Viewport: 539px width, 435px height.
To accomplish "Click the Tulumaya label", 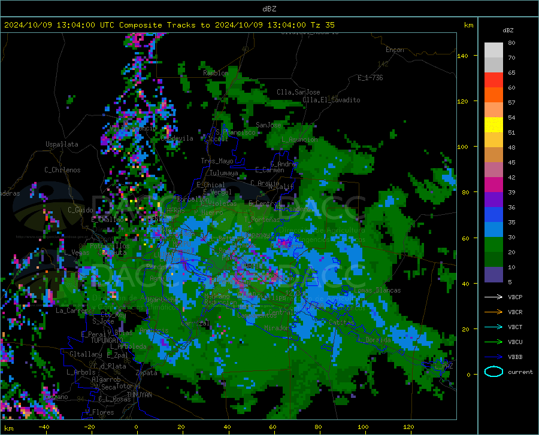I will click(223, 173).
